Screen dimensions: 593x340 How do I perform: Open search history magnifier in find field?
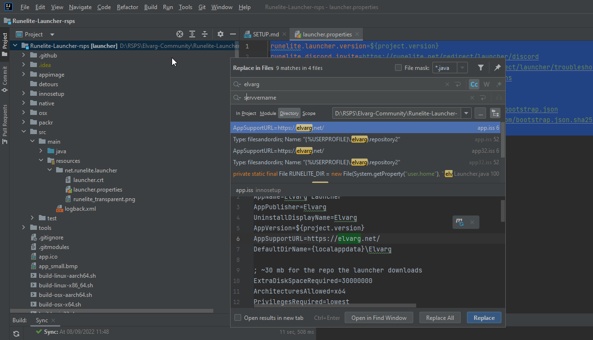coord(237,84)
